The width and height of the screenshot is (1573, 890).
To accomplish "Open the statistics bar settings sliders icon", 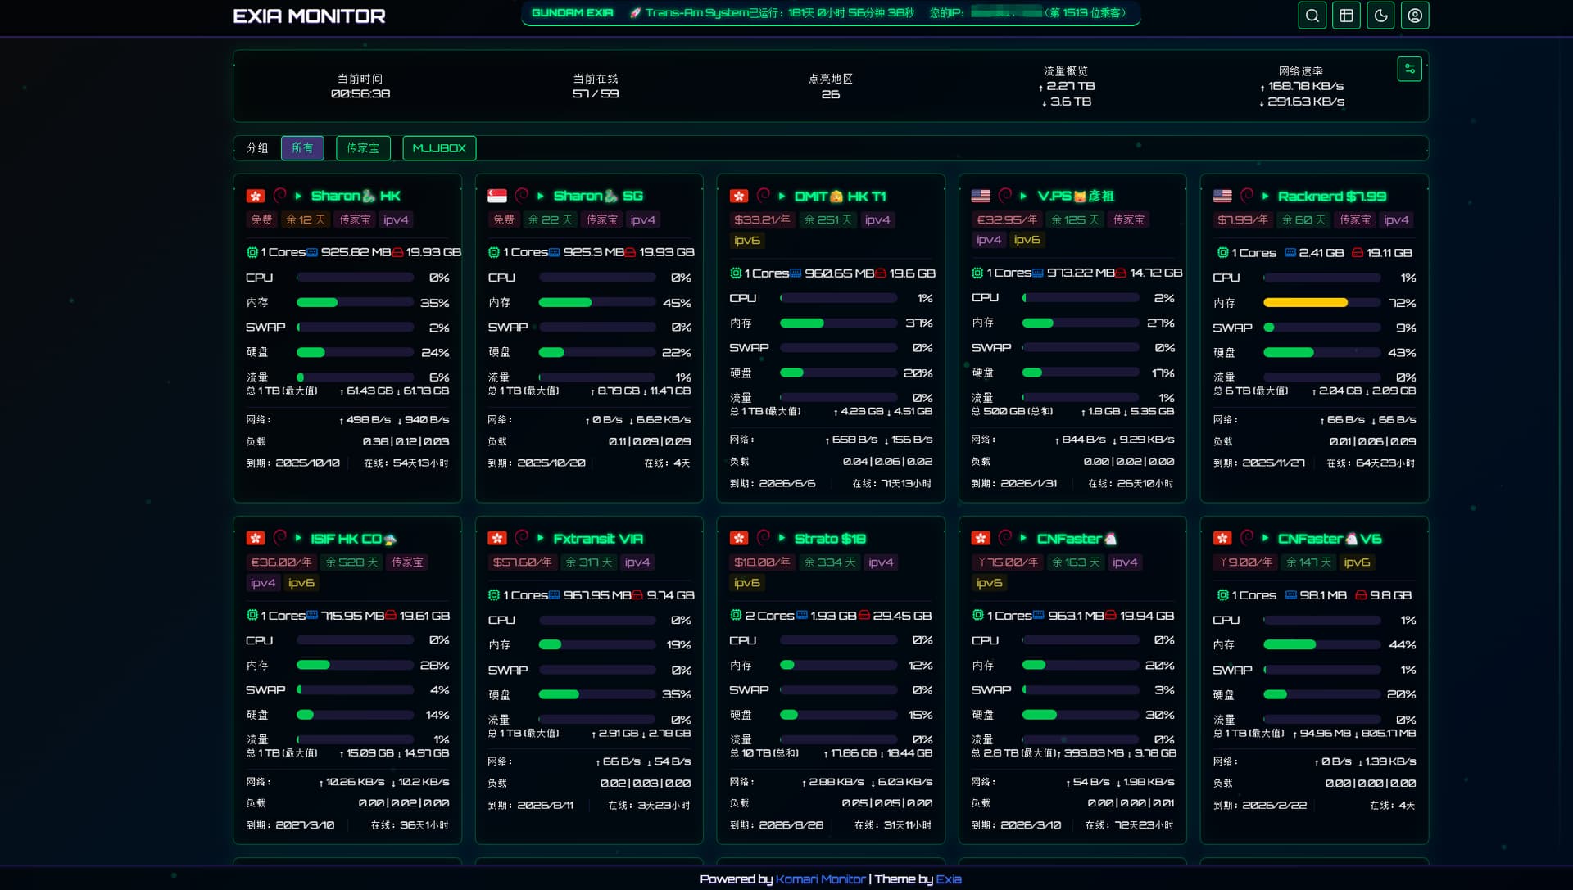I will (1409, 70).
